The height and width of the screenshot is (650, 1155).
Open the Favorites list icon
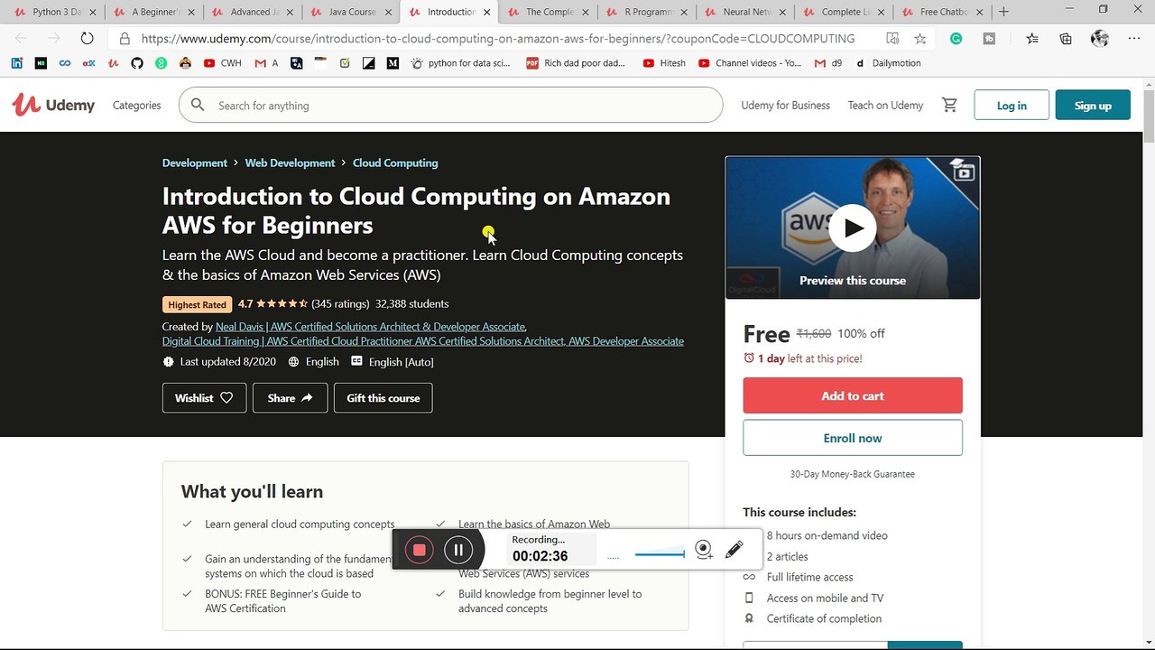[x=1032, y=39]
